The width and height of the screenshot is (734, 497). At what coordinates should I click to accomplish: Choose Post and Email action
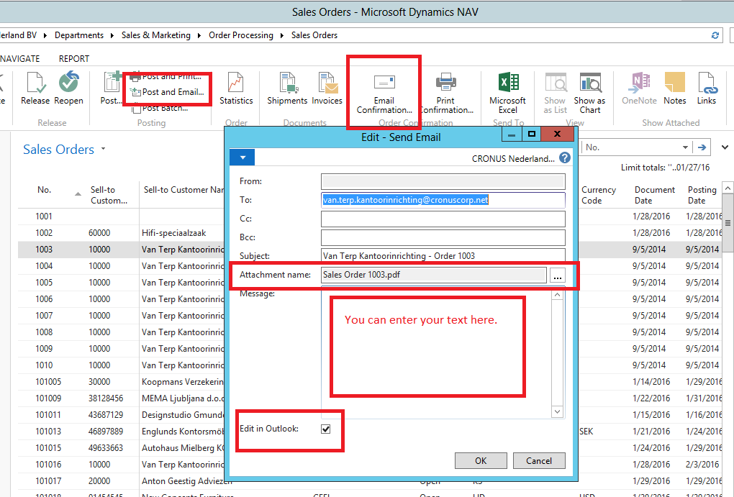coord(168,92)
